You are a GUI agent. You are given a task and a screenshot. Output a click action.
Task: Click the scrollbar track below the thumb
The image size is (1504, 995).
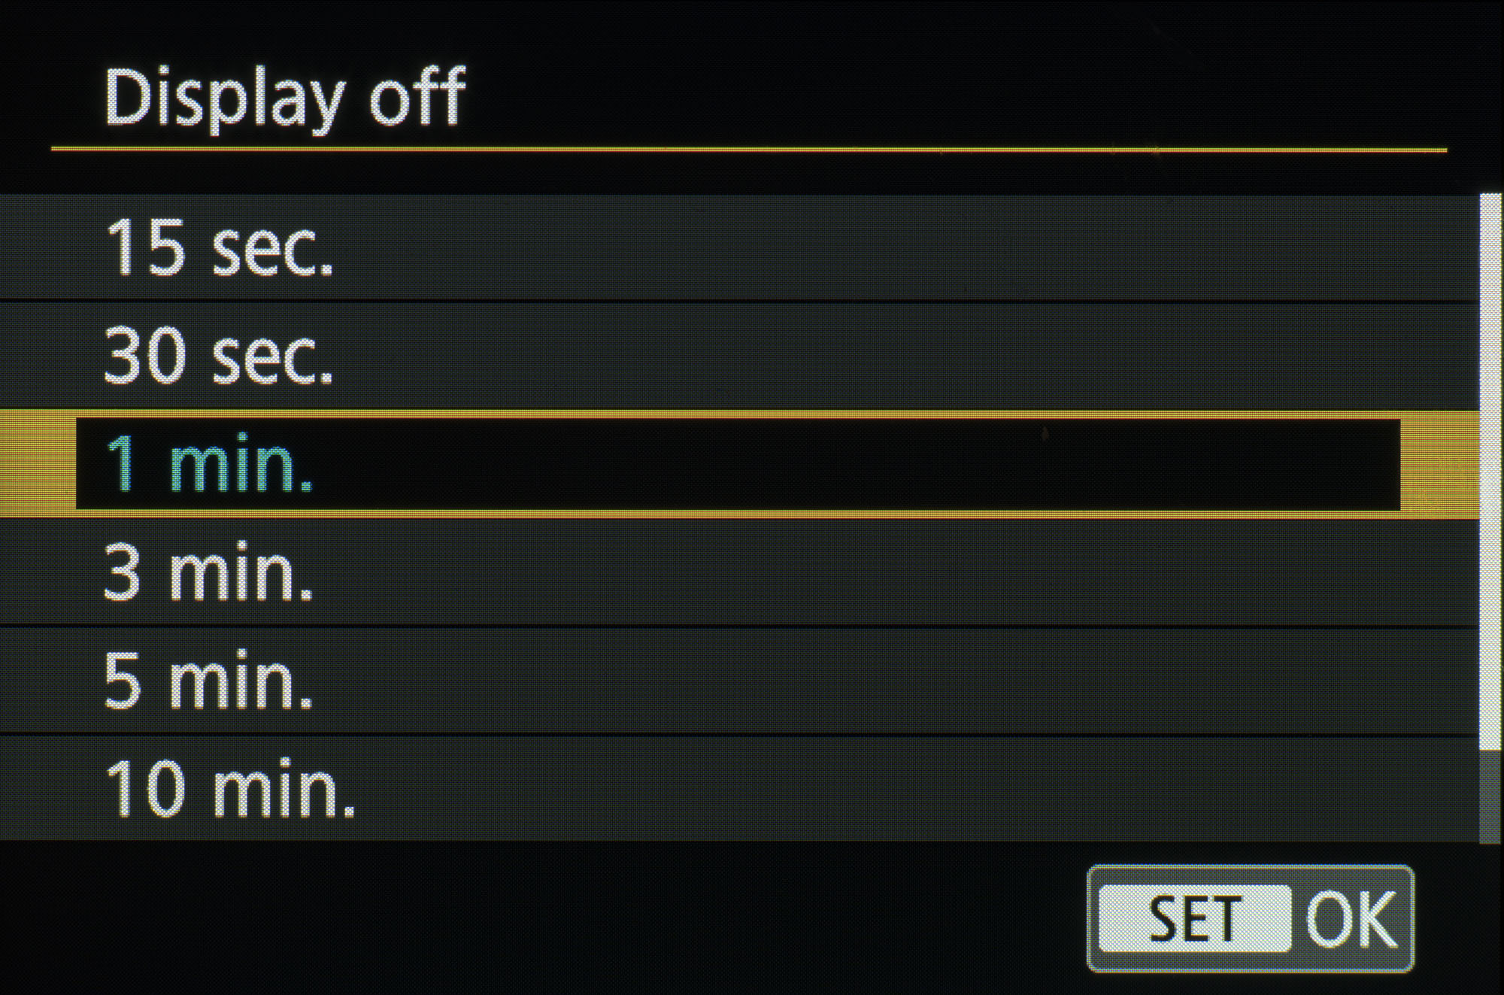1489,796
